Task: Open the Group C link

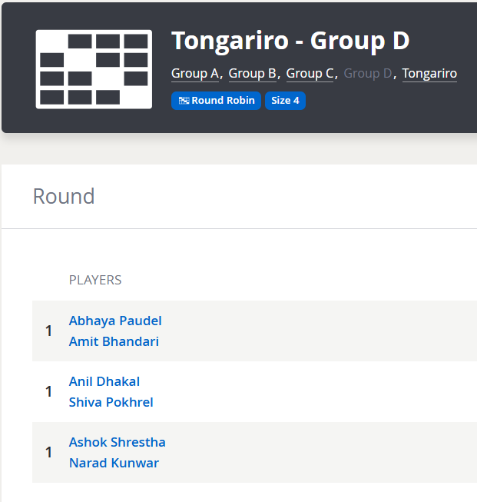Action: (x=310, y=74)
